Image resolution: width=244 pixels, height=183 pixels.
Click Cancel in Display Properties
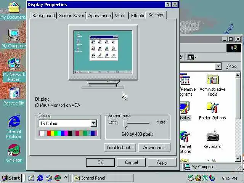point(131,162)
